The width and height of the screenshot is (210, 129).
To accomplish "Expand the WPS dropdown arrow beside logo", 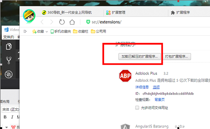I will click(6, 127).
